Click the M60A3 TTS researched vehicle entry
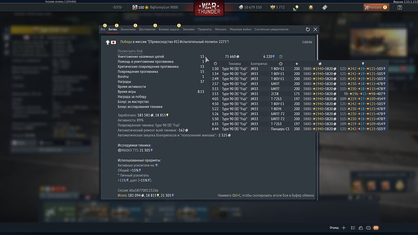418x235 pixels. pos(135,150)
